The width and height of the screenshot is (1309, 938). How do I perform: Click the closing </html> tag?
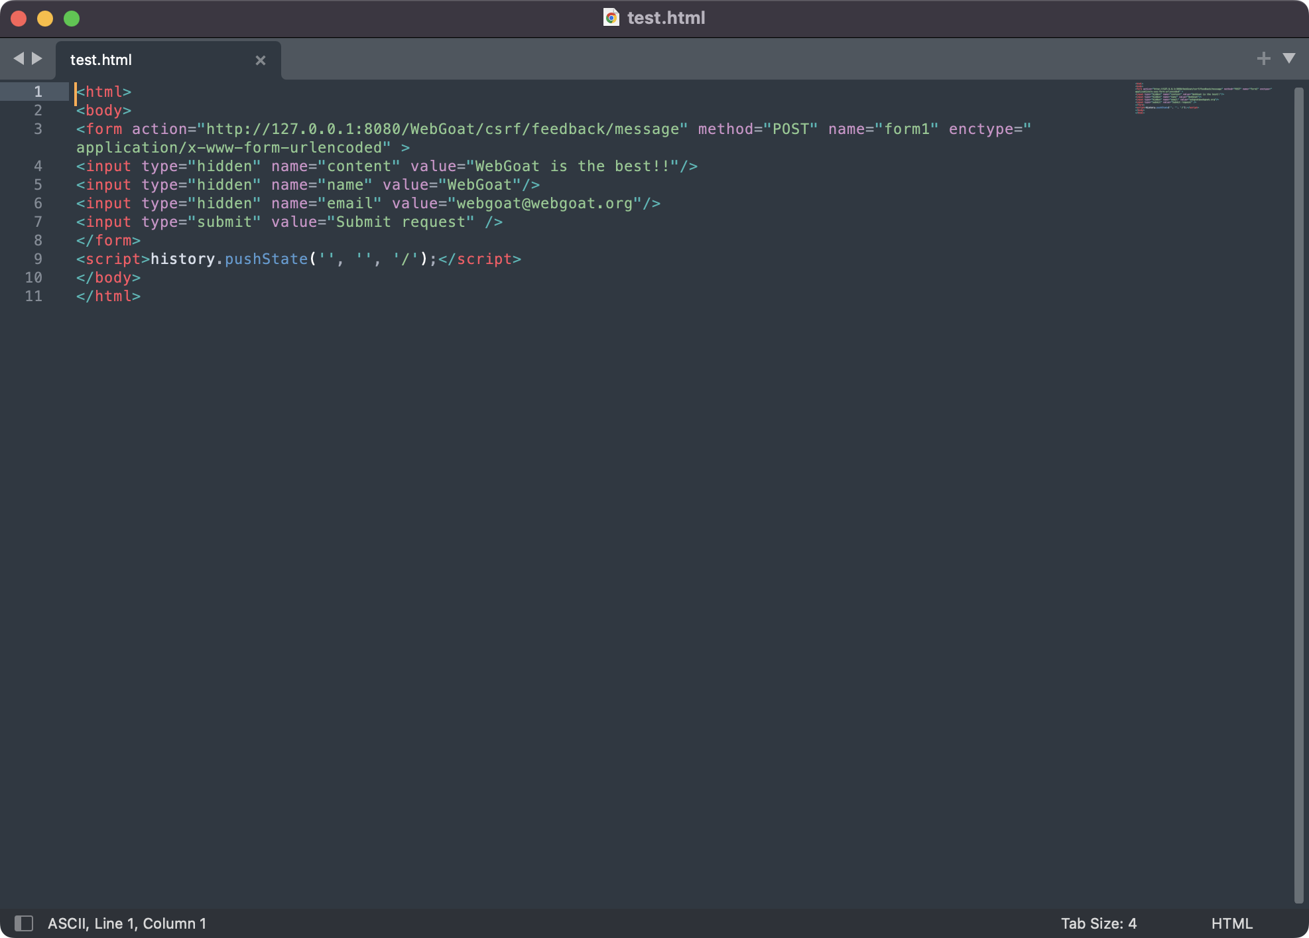point(108,296)
